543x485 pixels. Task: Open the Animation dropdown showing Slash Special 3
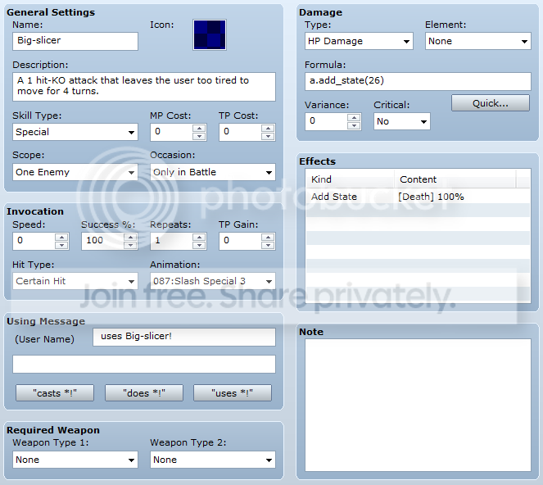[x=213, y=281]
